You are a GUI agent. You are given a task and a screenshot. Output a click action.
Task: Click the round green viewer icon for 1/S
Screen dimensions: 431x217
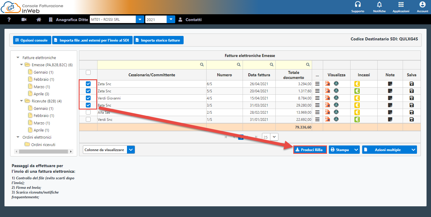tap(336, 119)
